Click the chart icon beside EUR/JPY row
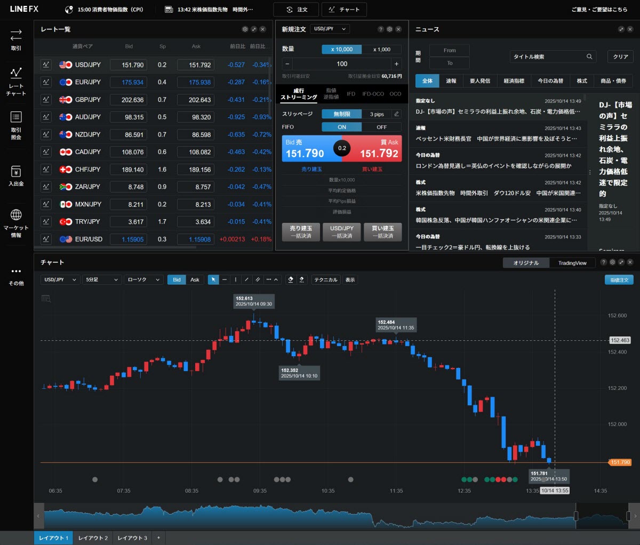Image resolution: width=640 pixels, height=545 pixels. click(x=46, y=82)
